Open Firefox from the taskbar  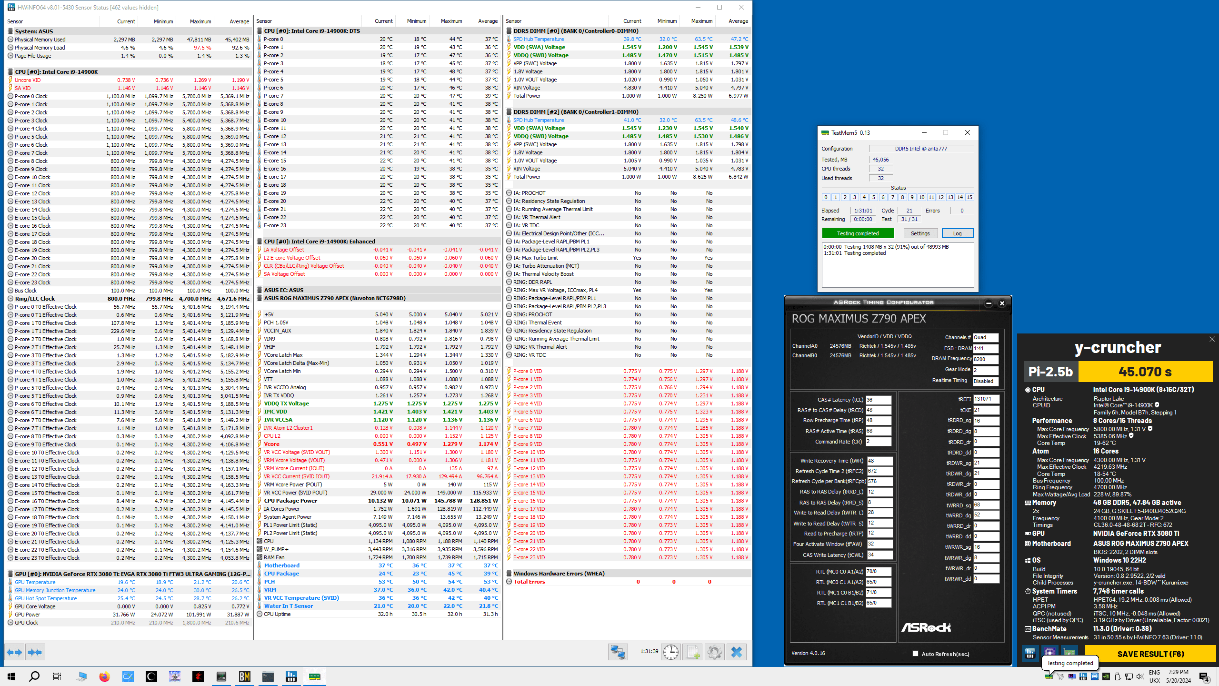tap(104, 676)
